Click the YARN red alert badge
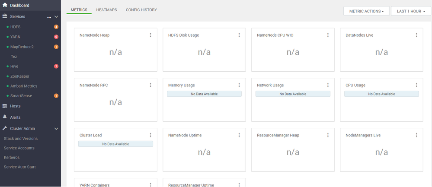Viewport: 432px width, 187px height. (x=56, y=37)
